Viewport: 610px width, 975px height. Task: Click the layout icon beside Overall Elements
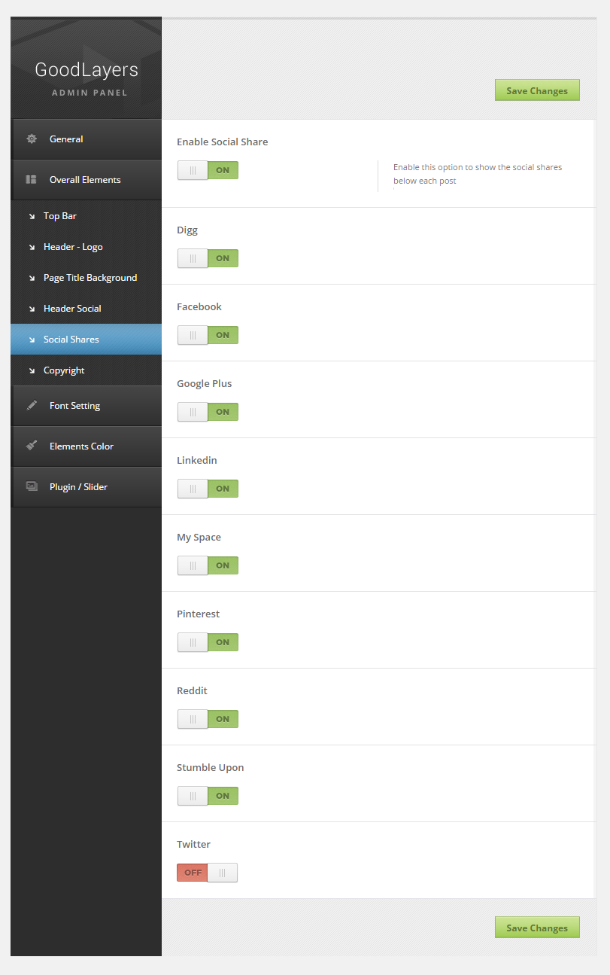coord(32,180)
